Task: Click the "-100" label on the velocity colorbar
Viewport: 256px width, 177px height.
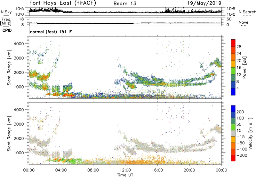Action: click(x=242, y=149)
